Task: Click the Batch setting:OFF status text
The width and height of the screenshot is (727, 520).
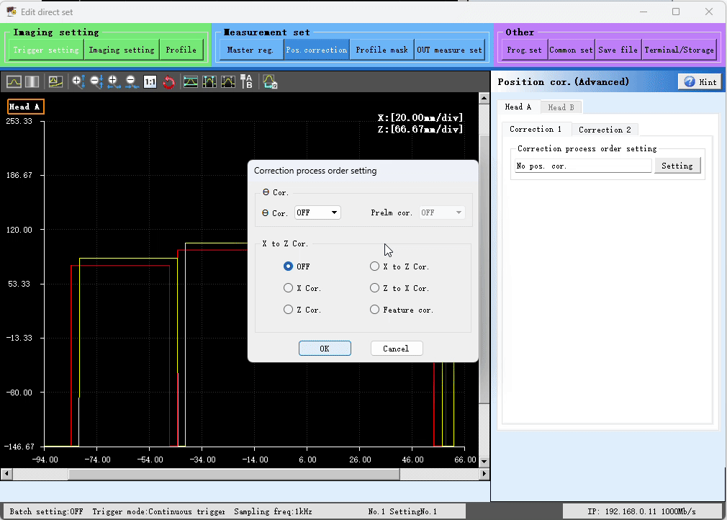Action: click(x=46, y=511)
